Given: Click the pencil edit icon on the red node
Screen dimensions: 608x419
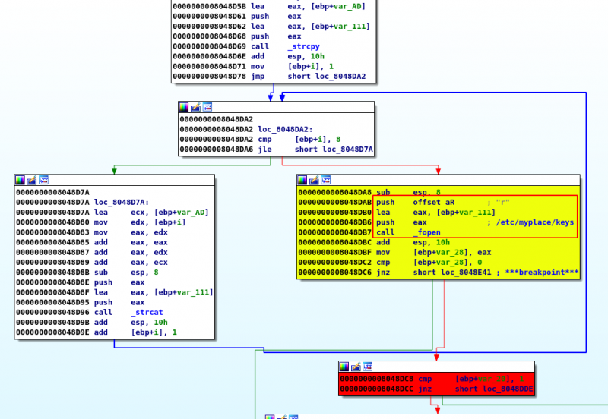Looking at the screenshot, I should [356, 367].
